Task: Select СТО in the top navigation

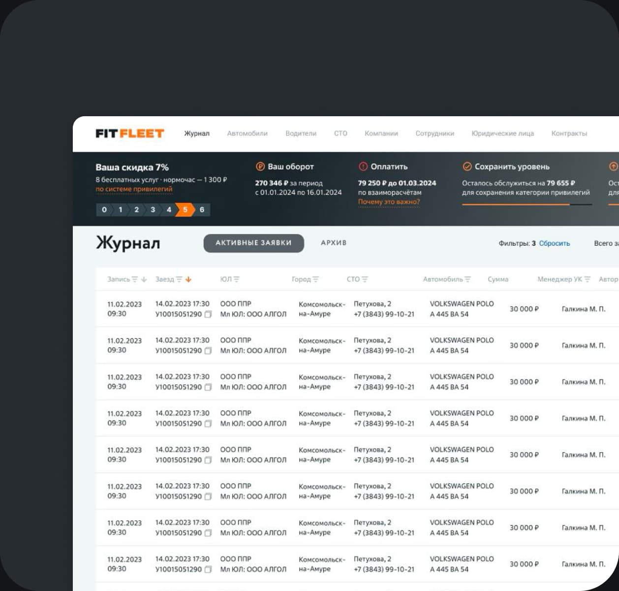Action: pos(340,133)
